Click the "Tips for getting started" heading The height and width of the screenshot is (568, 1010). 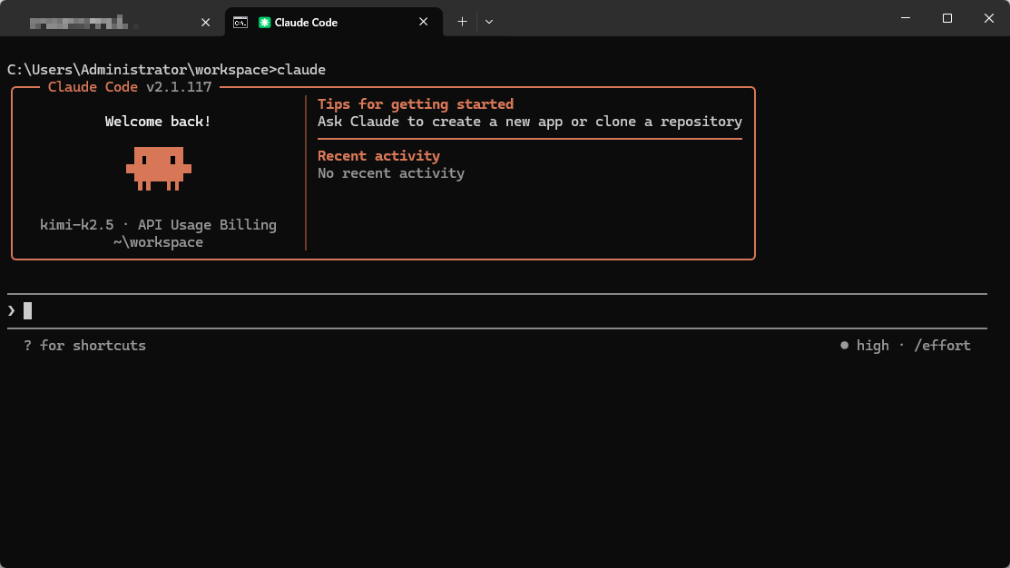coord(416,104)
